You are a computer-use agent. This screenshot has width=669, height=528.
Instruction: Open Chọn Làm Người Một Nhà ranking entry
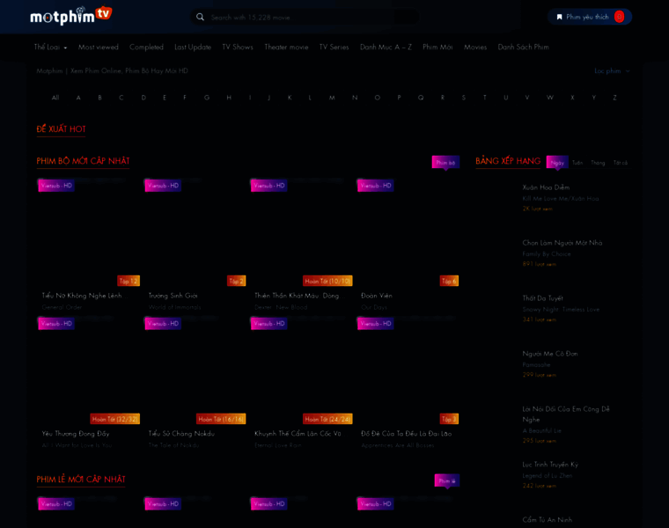pyautogui.click(x=562, y=243)
